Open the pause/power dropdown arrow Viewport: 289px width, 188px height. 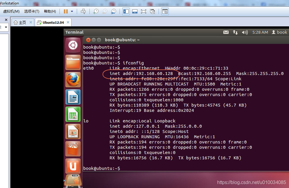pyautogui.click(x=72, y=11)
